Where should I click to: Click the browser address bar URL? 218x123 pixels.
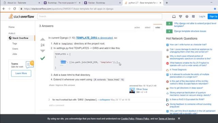69,9
